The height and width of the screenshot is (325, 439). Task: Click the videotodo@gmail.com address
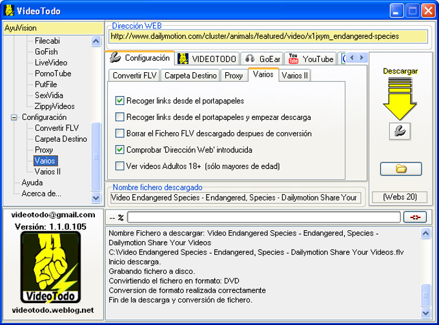point(53,215)
